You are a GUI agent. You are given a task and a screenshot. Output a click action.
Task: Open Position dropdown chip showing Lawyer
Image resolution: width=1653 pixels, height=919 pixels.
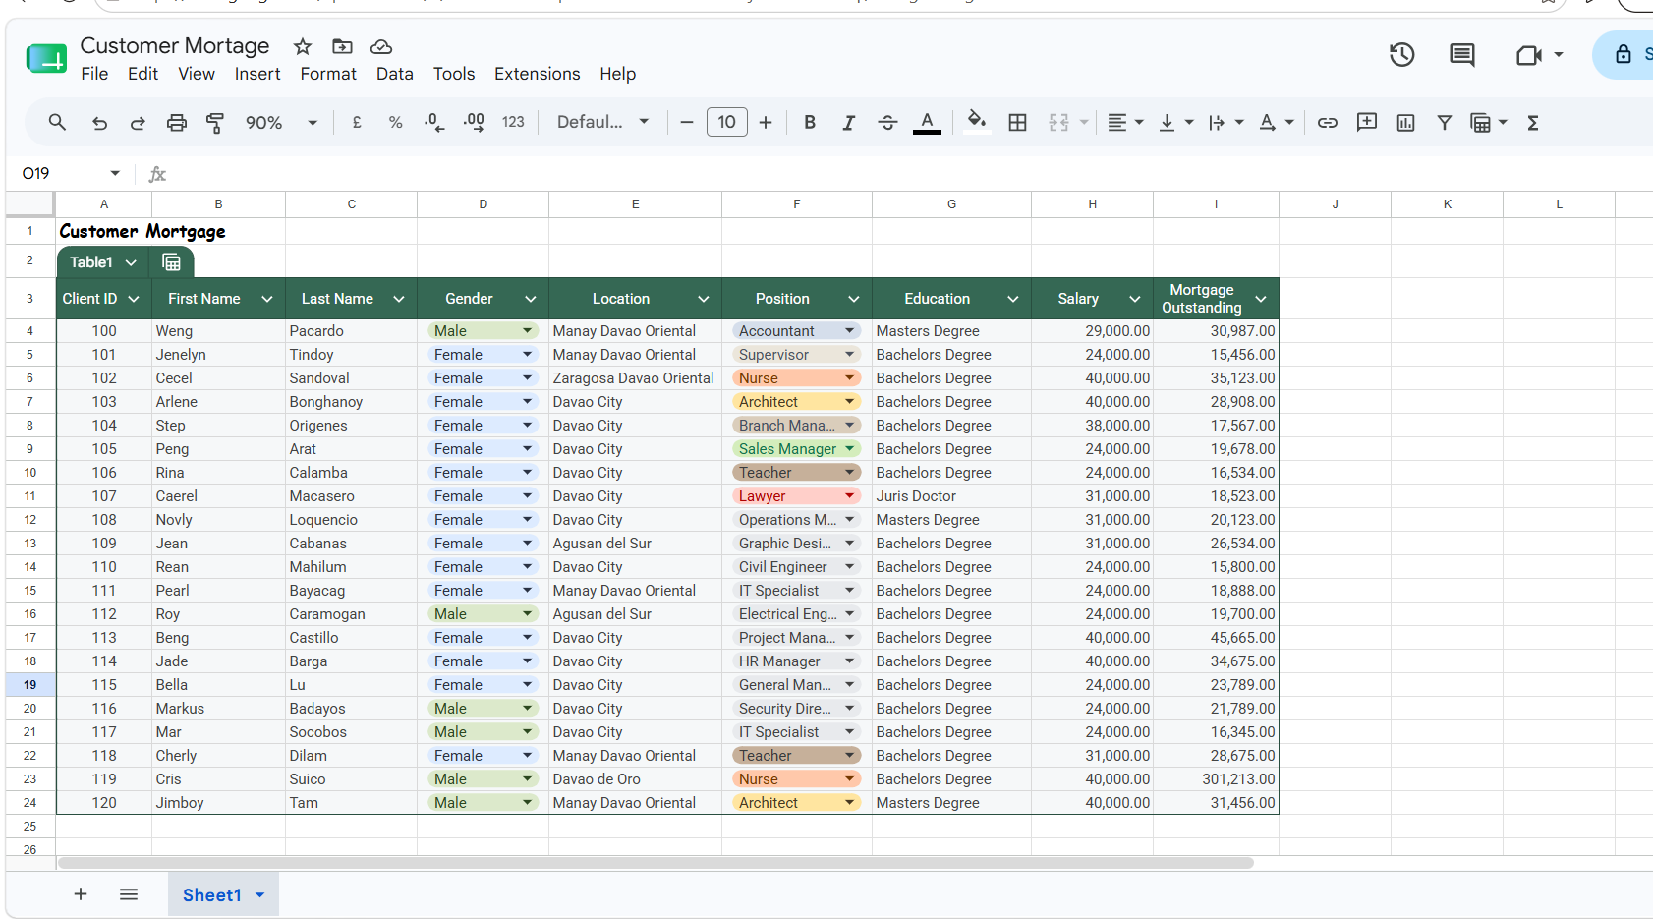796,496
